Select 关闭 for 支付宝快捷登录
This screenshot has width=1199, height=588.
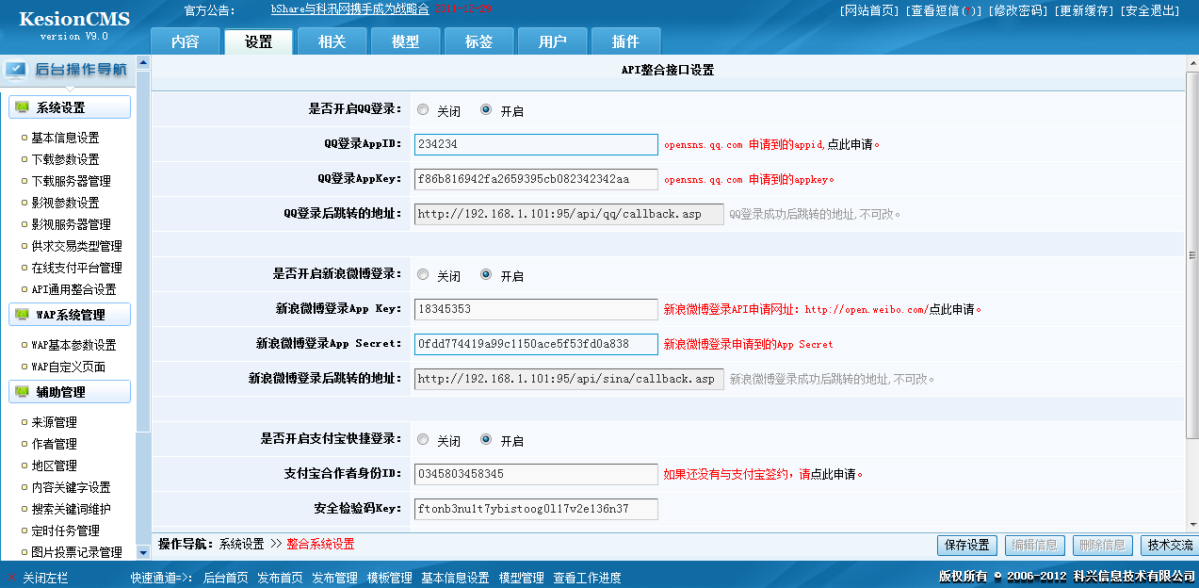coord(423,439)
